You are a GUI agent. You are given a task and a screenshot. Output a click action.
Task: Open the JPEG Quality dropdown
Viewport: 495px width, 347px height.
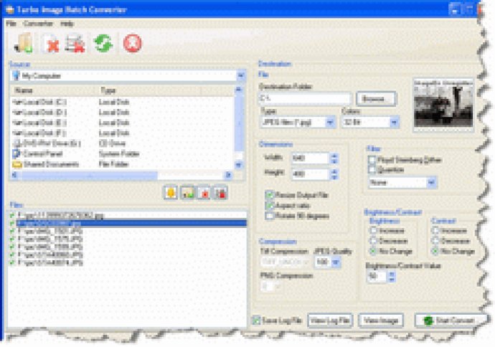point(336,262)
